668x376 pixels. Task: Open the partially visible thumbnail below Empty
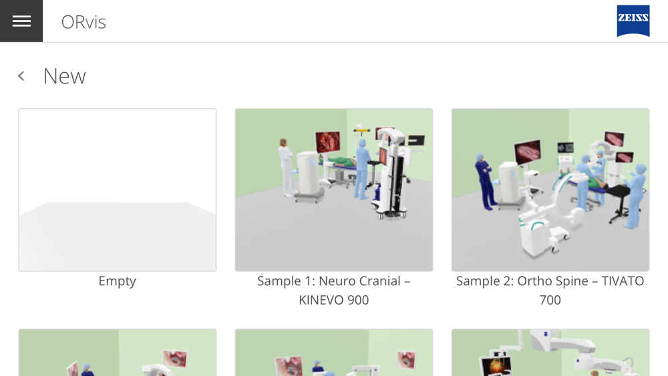[x=118, y=353]
